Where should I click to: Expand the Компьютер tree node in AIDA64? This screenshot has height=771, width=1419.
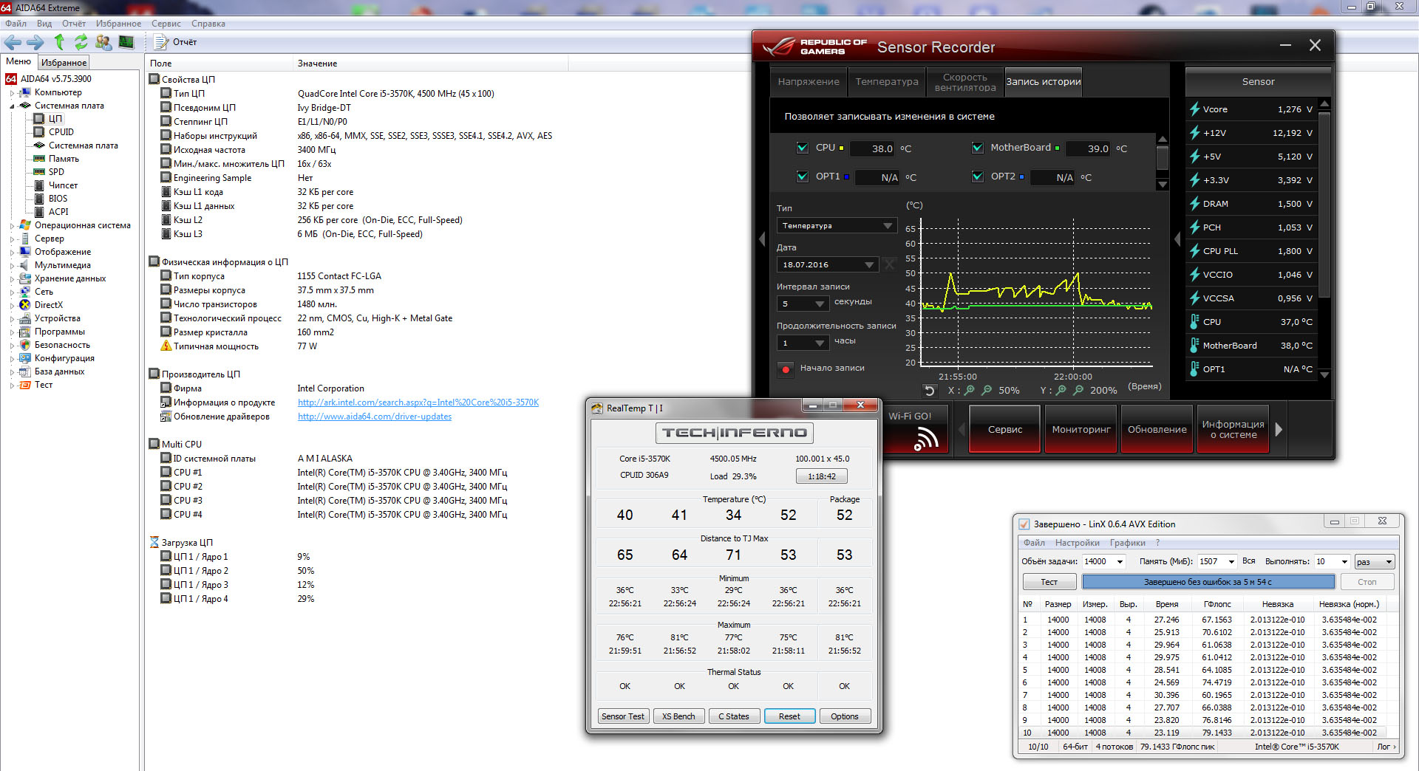pyautogui.click(x=12, y=93)
